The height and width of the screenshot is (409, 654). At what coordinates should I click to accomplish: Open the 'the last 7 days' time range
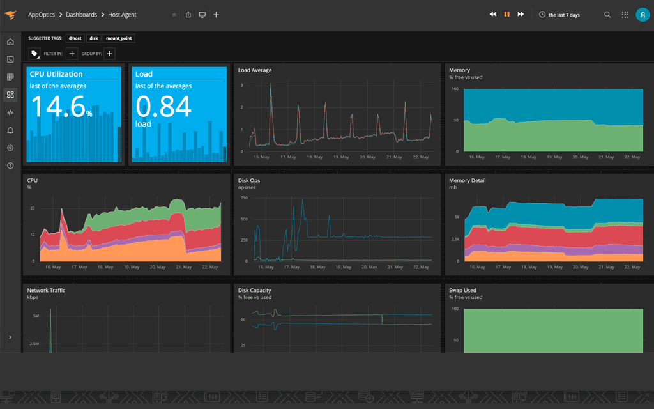pos(559,15)
